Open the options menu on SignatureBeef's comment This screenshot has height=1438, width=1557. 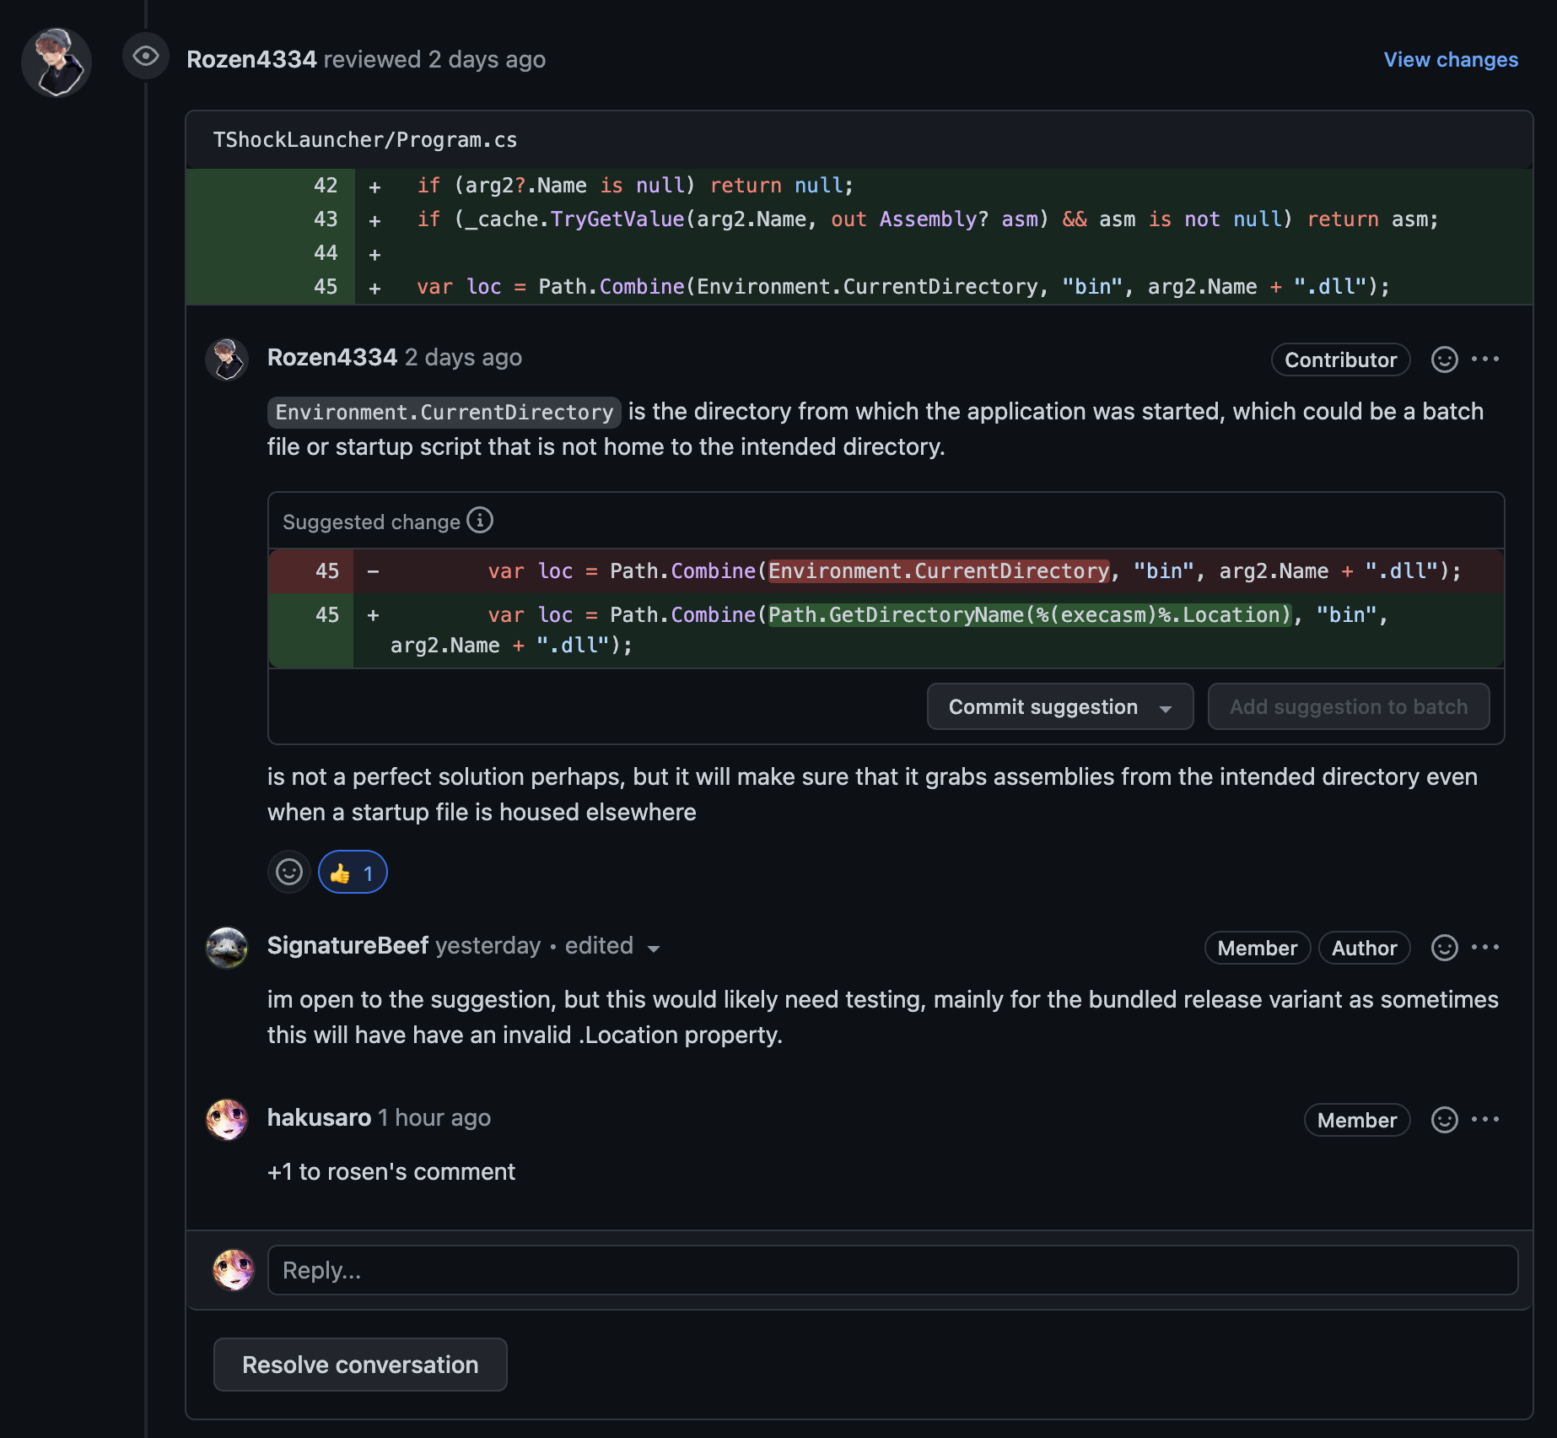coord(1486,947)
